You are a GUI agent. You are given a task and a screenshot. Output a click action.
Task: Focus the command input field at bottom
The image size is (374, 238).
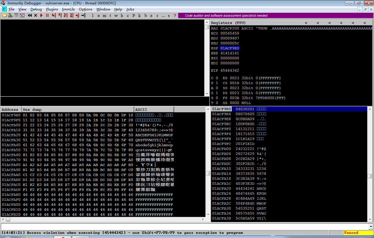[184, 227]
